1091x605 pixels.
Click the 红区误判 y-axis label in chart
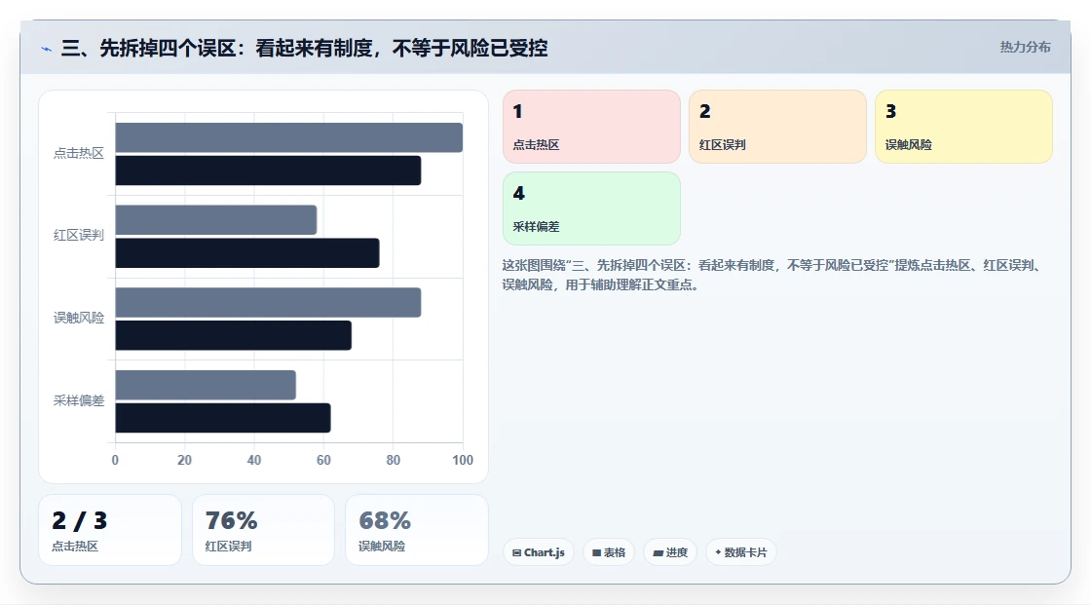[x=79, y=236]
